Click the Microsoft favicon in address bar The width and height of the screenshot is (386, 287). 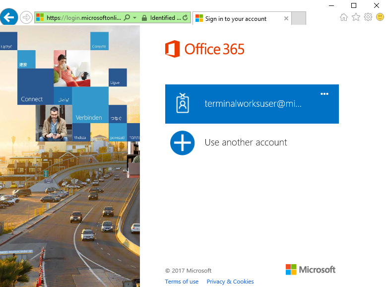pyautogui.click(x=40, y=17)
